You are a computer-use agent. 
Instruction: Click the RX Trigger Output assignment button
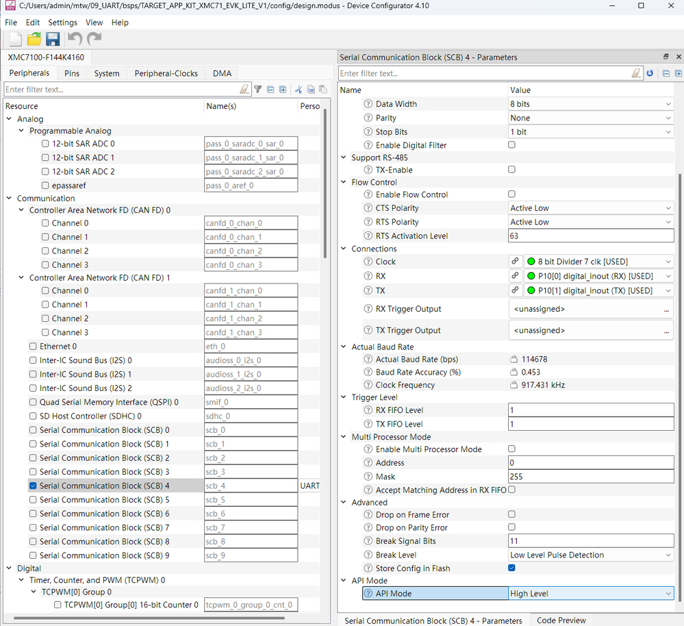tap(668, 309)
